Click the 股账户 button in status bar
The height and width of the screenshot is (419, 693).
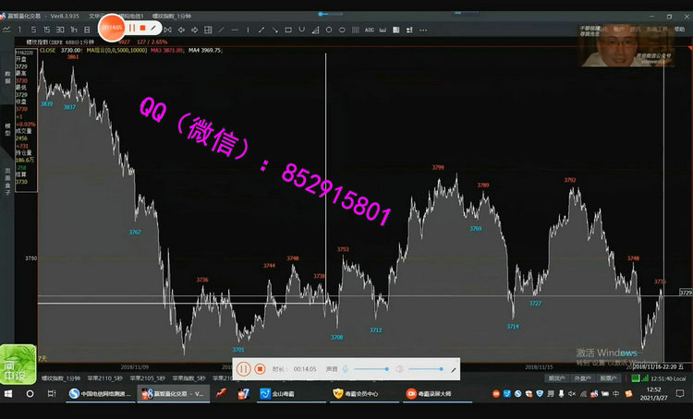[607, 378]
